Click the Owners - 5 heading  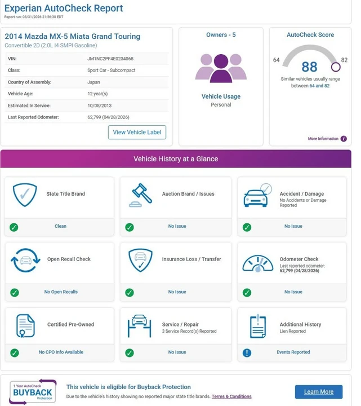click(221, 35)
